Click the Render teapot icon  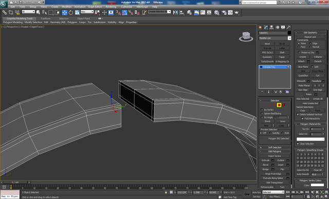(236, 12)
